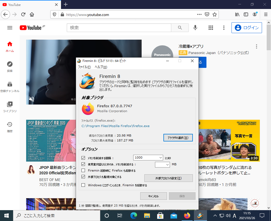Enable starting Firemin at Windows login
271x221 pixels.
(x=83, y=185)
